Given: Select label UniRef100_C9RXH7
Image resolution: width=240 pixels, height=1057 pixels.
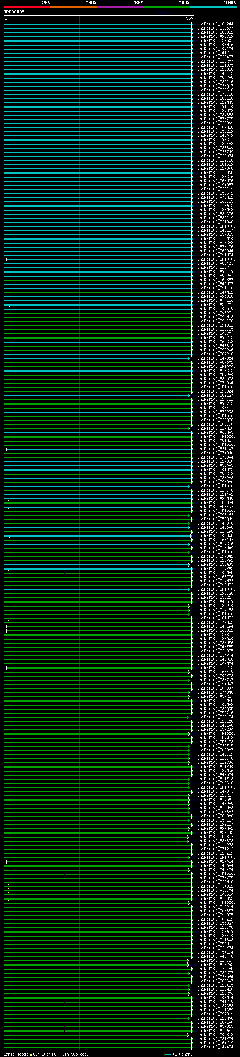Looking at the screenshot, I should click(215, 139).
